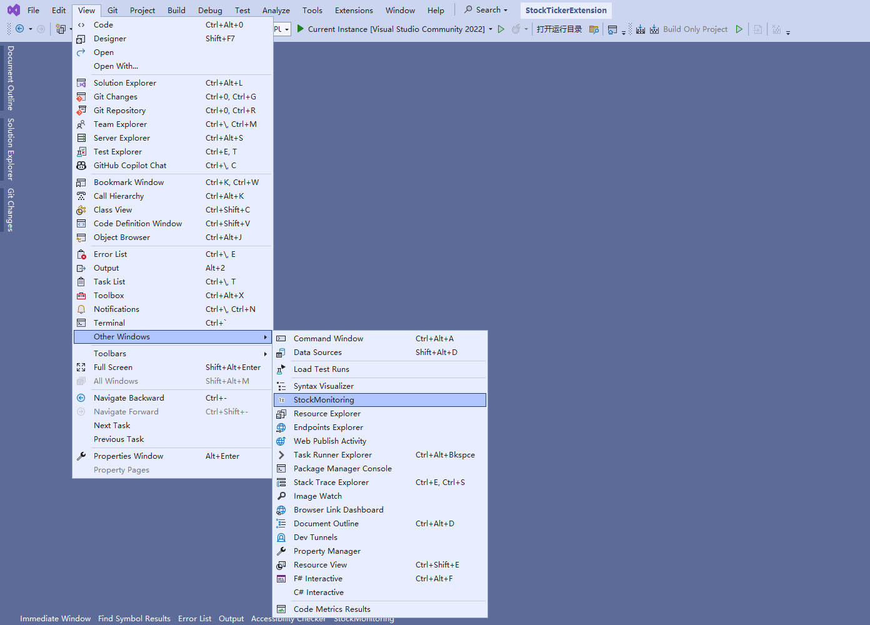Open the Search dropdown in title bar
The image size is (870, 625).
486,10
